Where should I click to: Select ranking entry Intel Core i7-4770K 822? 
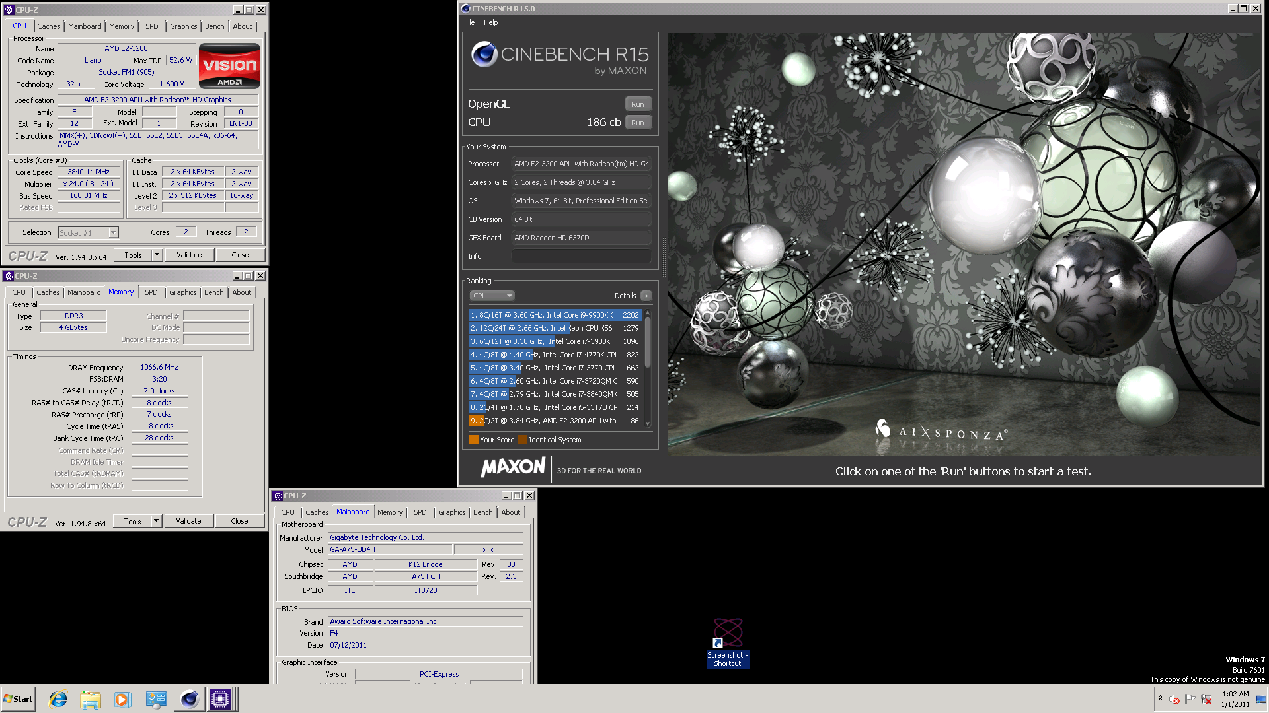555,355
